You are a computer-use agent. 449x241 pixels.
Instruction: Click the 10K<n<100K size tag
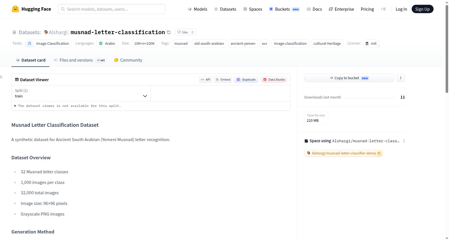[x=144, y=43]
